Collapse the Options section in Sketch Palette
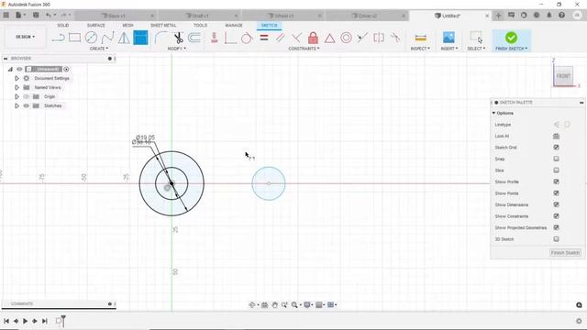Image resolution: width=587 pixels, height=330 pixels. (493, 113)
